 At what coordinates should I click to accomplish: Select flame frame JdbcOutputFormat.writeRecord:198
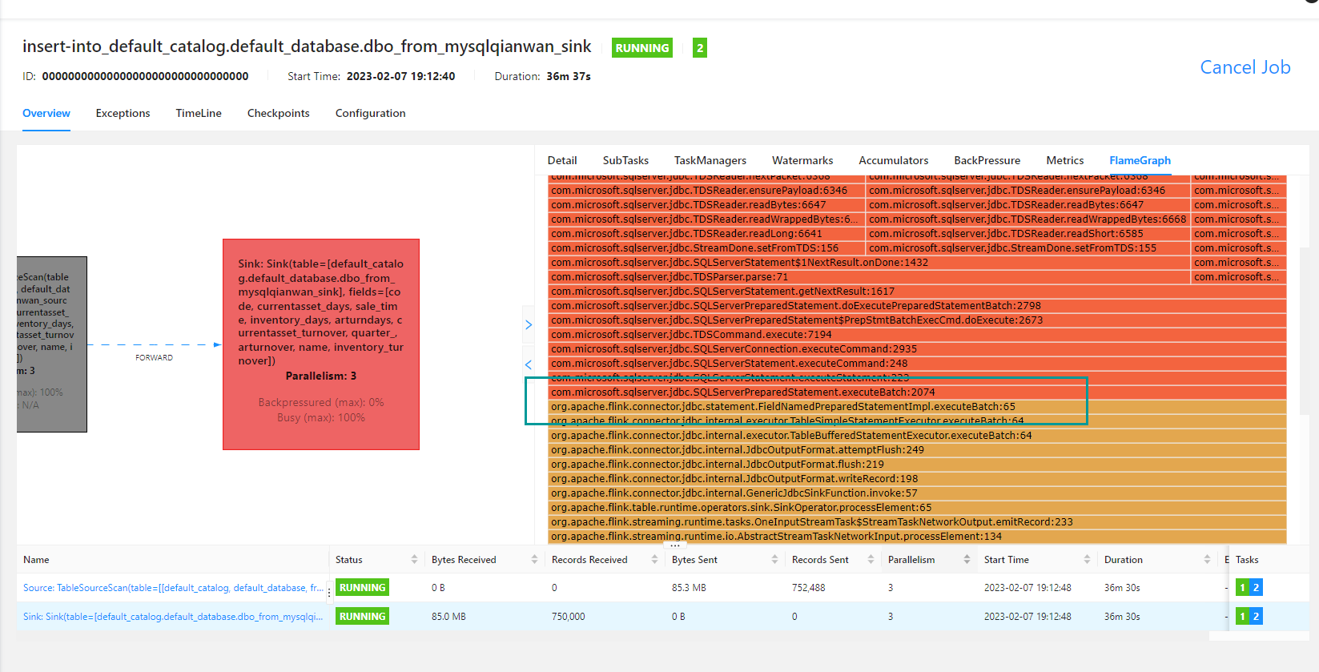click(x=917, y=479)
